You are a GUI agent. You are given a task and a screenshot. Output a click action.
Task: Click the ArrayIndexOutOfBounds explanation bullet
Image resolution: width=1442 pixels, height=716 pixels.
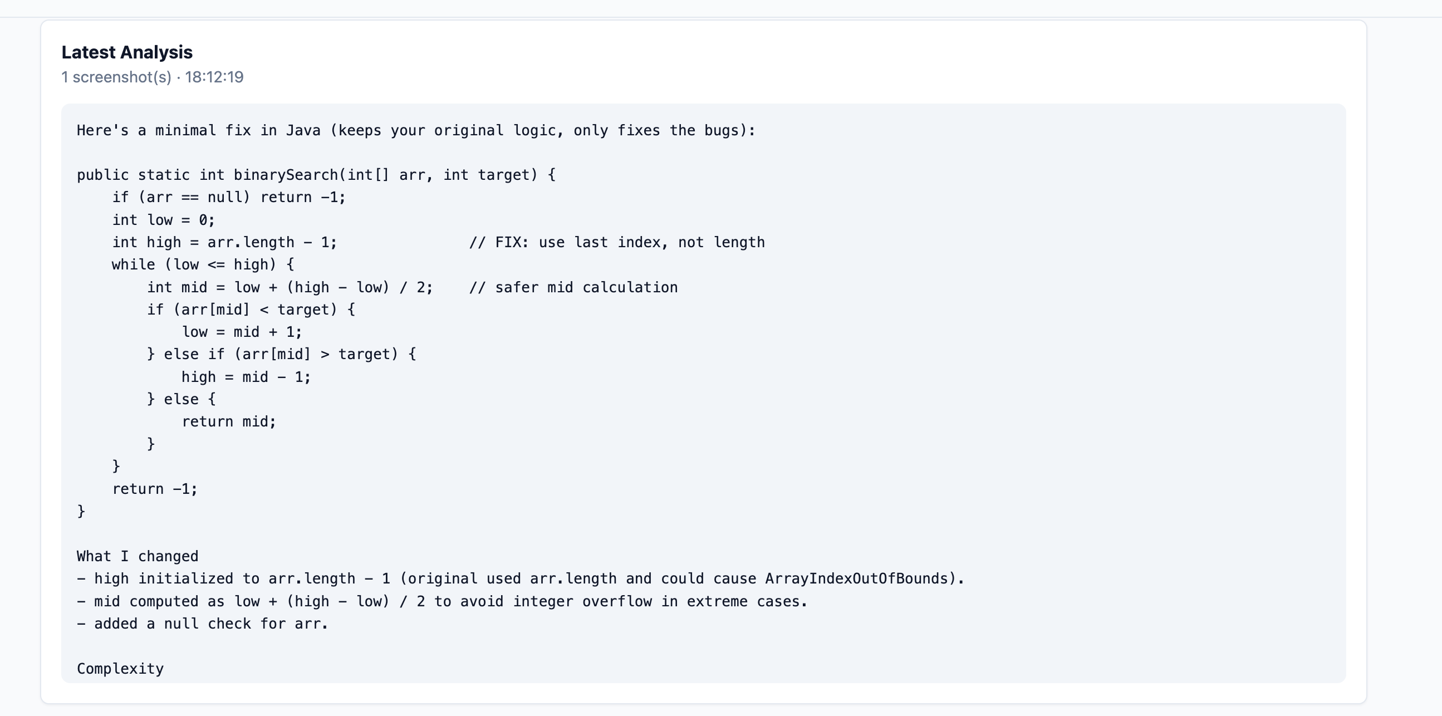click(521, 579)
